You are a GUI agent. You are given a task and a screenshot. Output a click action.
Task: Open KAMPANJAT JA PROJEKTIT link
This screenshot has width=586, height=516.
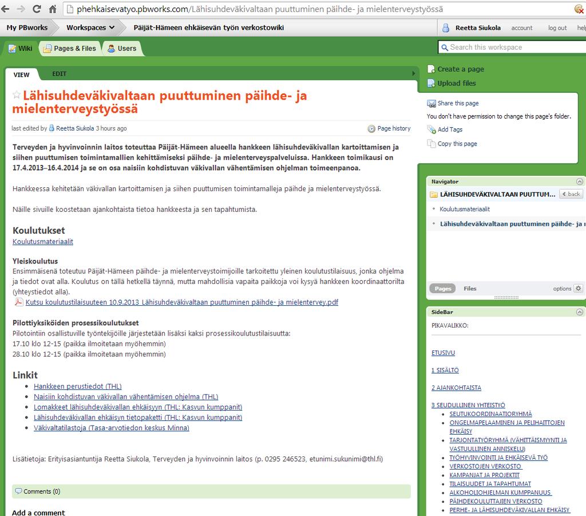click(x=484, y=475)
